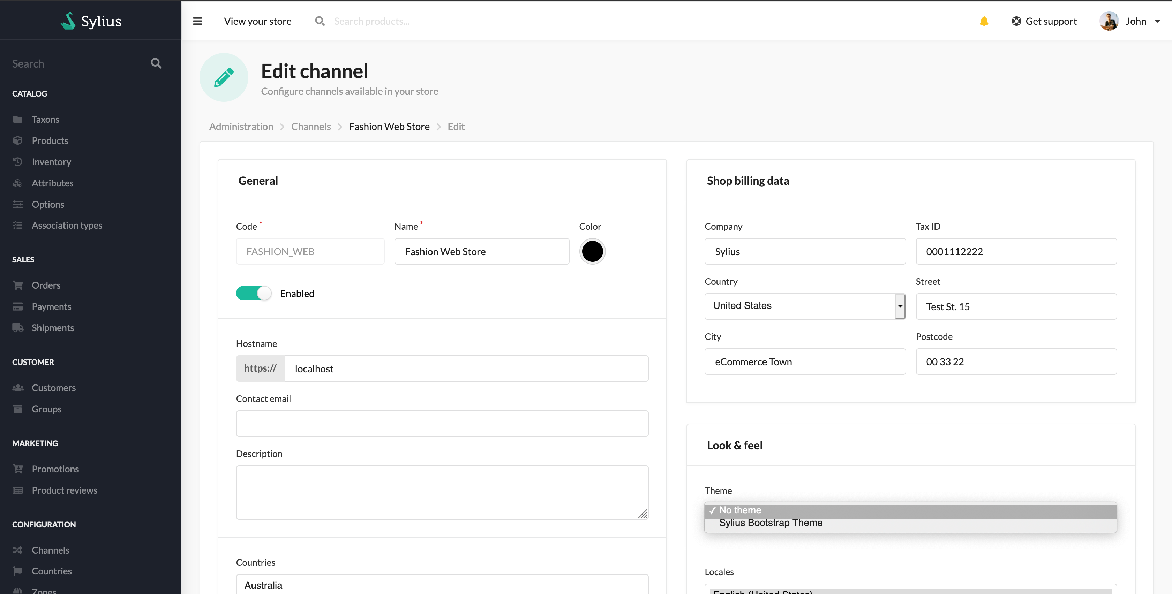Click Get support link
The height and width of the screenshot is (594, 1172).
[x=1051, y=21]
